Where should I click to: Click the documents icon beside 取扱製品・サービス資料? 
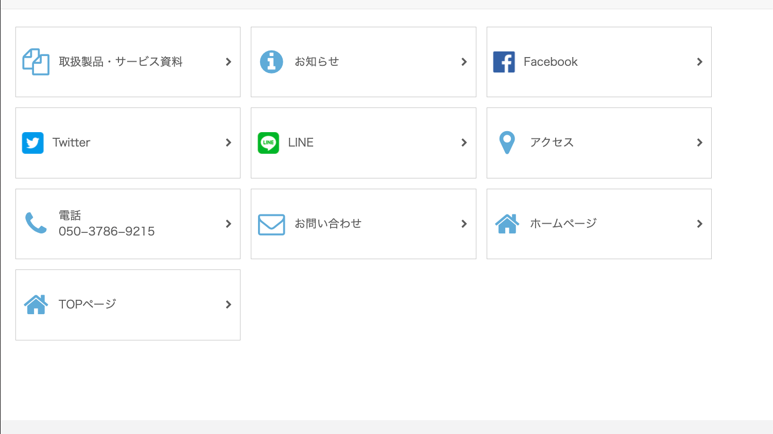coord(36,62)
